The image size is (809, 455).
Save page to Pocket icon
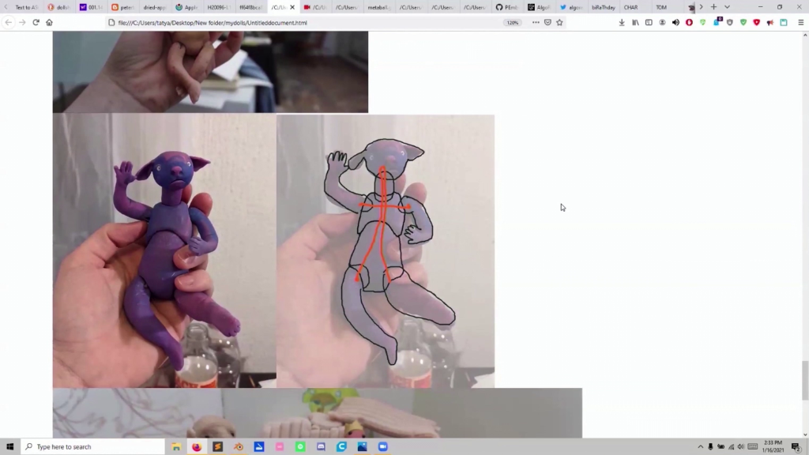coord(548,23)
